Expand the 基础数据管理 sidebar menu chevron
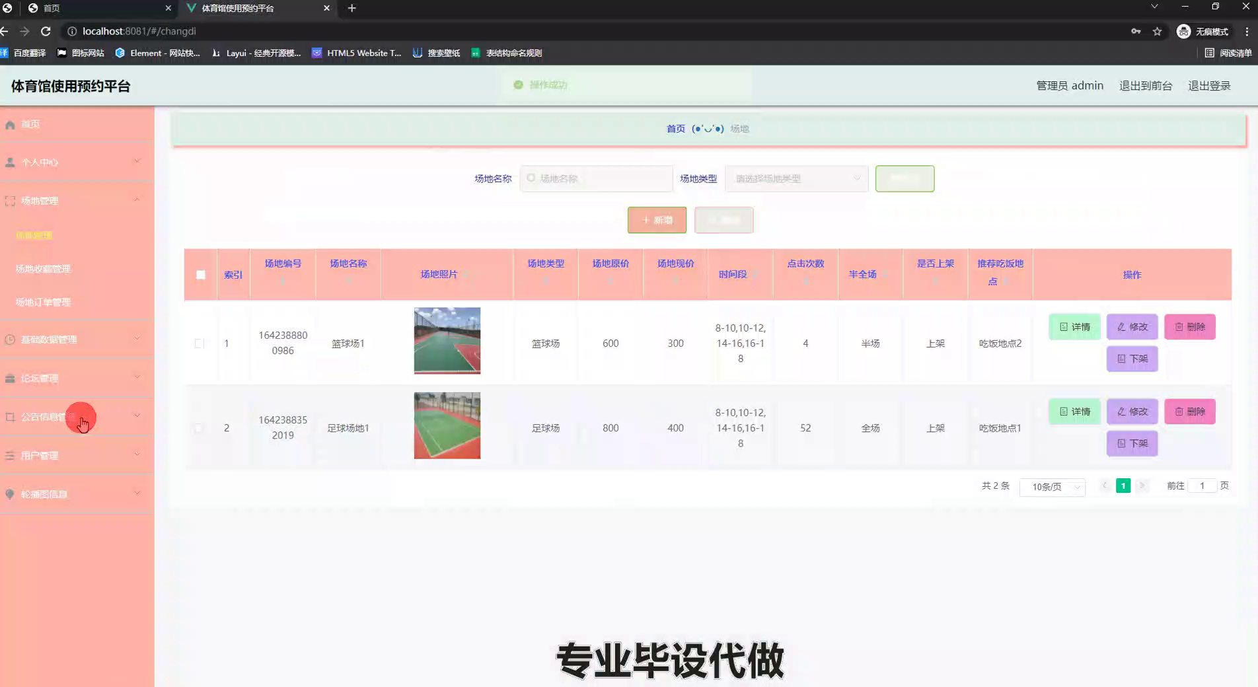The image size is (1258, 687). coord(137,338)
